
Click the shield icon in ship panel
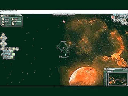pyautogui.click(x=3, y=22)
